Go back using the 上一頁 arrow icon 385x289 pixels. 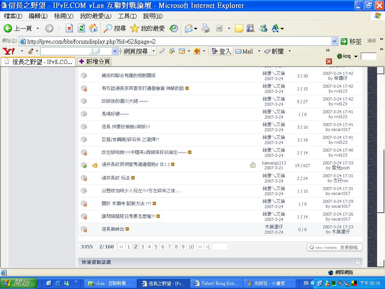pyautogui.click(x=8, y=28)
